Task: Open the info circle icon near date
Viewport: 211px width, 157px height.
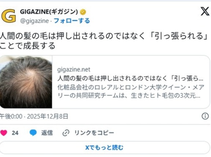Action: (205, 116)
